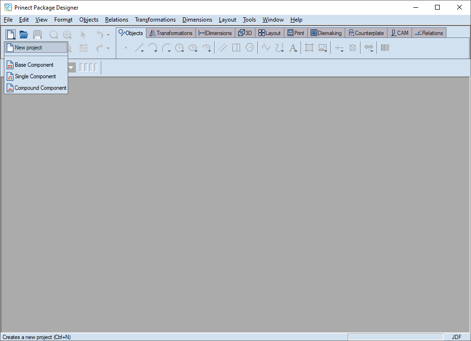Screen dimensions: 471x341
Task: Switch to the Objects toolbar tab
Action: tap(131, 33)
